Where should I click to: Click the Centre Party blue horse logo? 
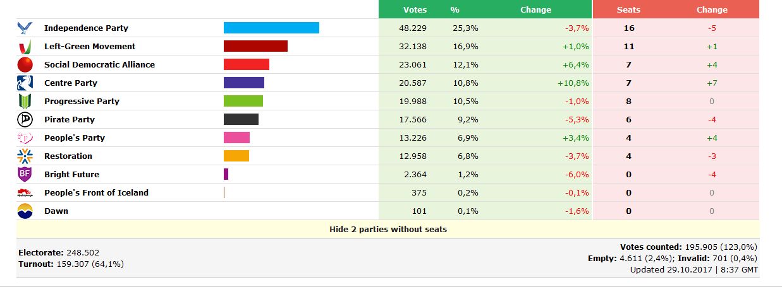click(x=25, y=83)
